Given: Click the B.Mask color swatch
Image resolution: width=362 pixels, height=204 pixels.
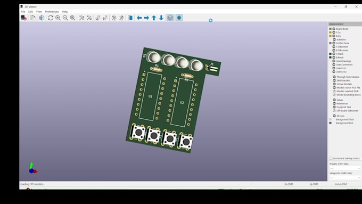Looking at the screenshot, I should 331,58.
